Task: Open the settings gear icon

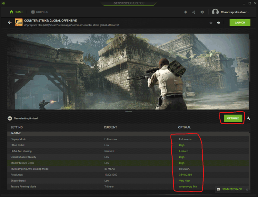Action: click(202, 12)
